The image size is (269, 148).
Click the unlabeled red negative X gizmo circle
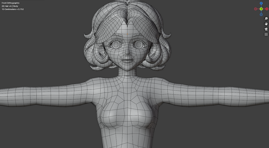[255, 9]
